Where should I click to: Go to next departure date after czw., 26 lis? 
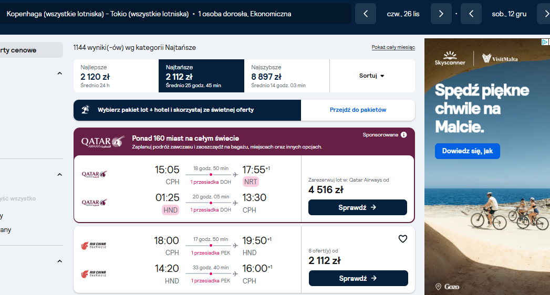tap(441, 14)
